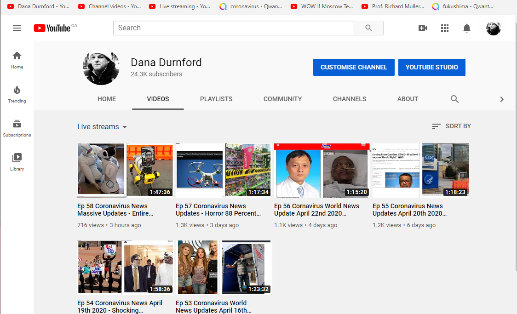Click '716 views • 3 hours ago' text
Image resolution: width=517 pixels, height=314 pixels.
pyautogui.click(x=109, y=225)
